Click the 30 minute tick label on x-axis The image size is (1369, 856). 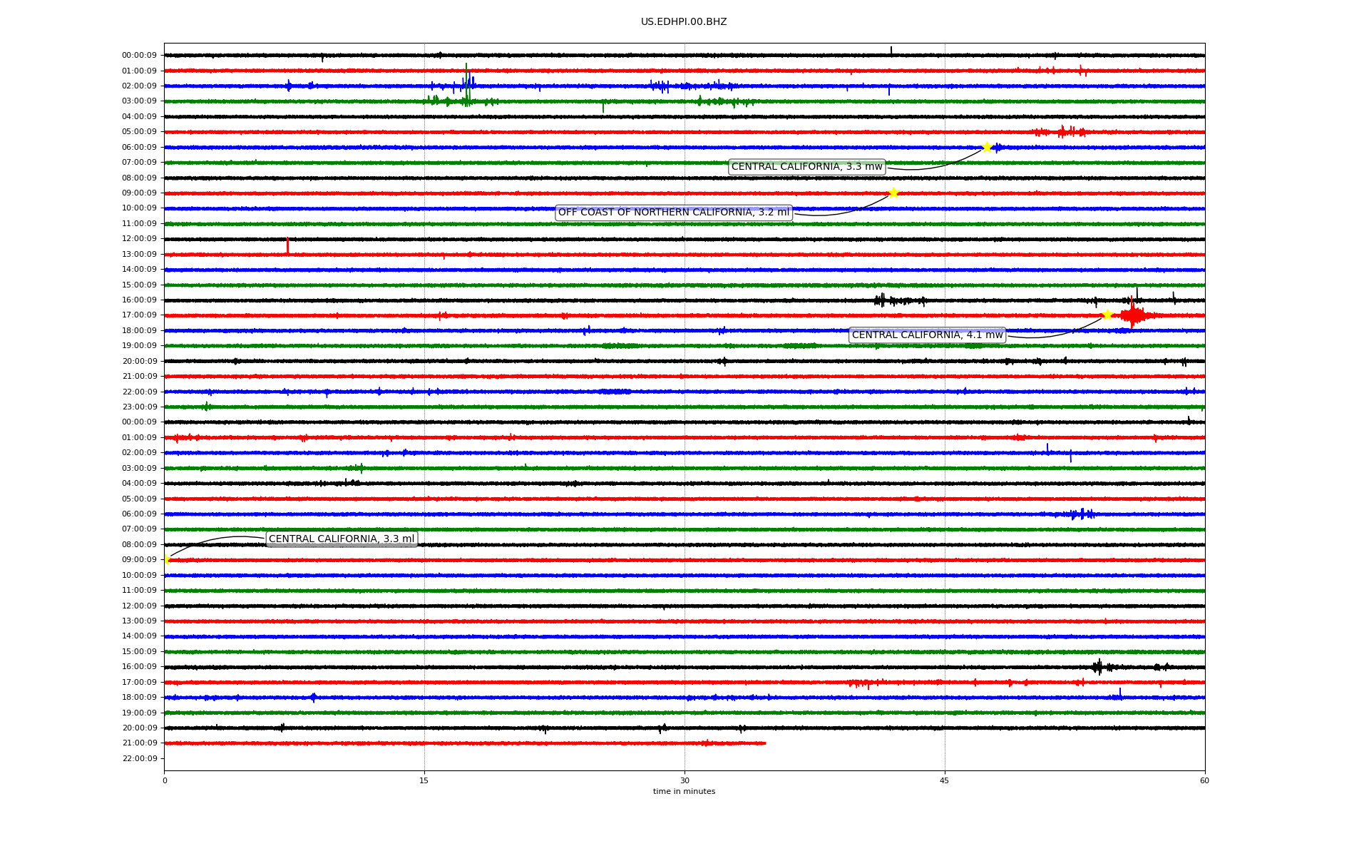click(x=684, y=780)
